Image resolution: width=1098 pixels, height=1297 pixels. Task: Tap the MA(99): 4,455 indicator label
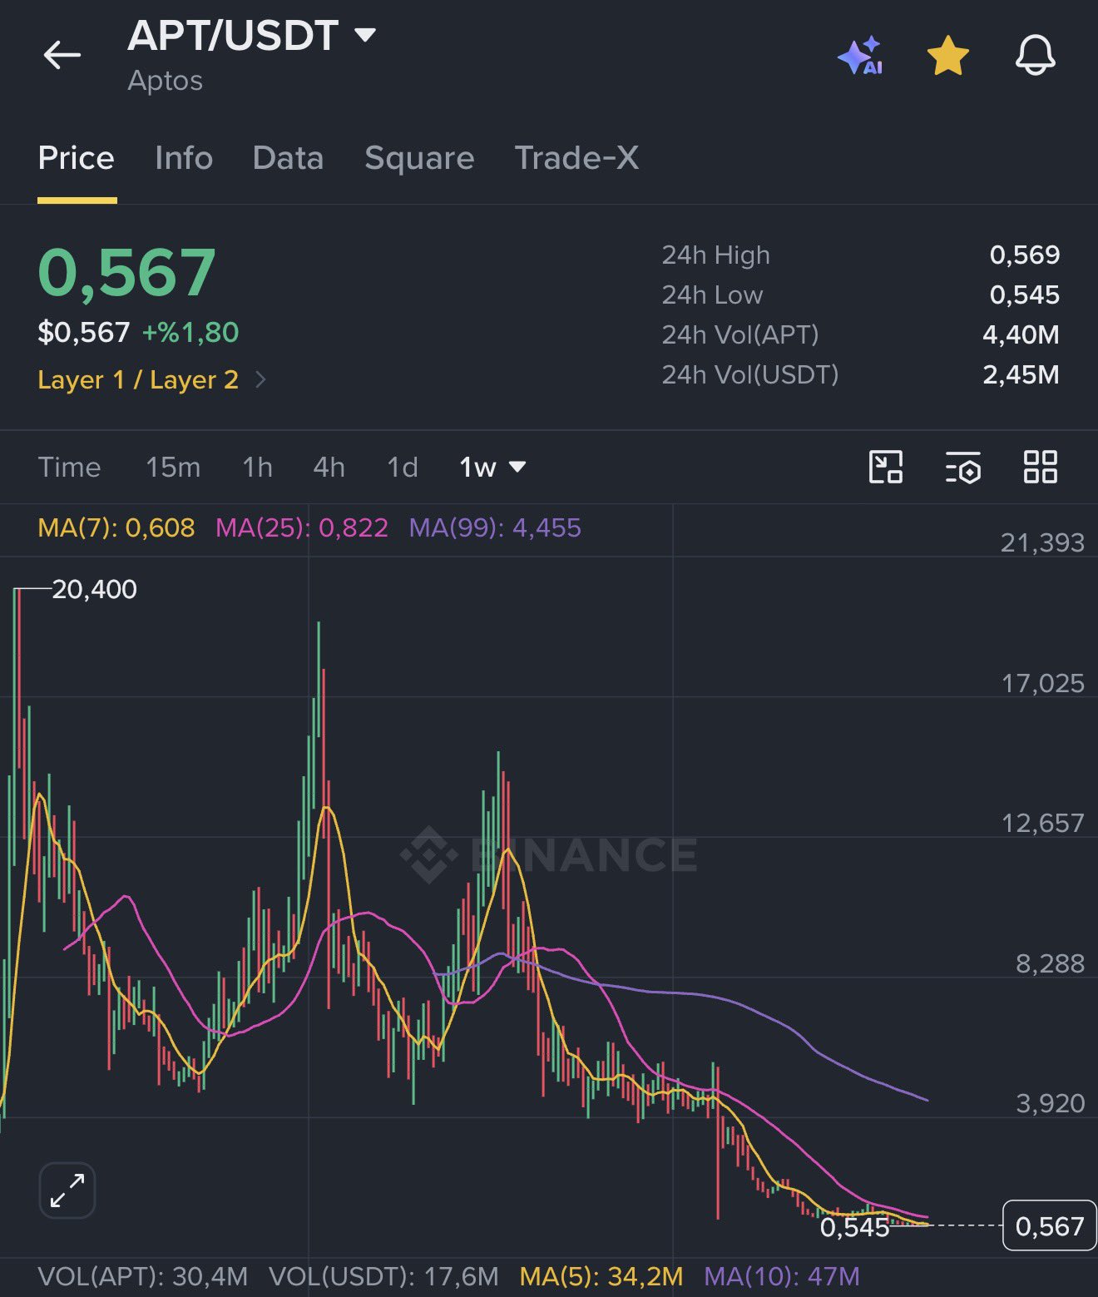(495, 527)
